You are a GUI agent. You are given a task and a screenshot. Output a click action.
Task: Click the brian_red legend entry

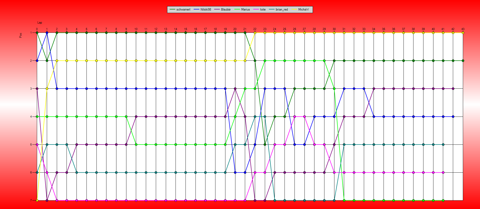click(278, 9)
